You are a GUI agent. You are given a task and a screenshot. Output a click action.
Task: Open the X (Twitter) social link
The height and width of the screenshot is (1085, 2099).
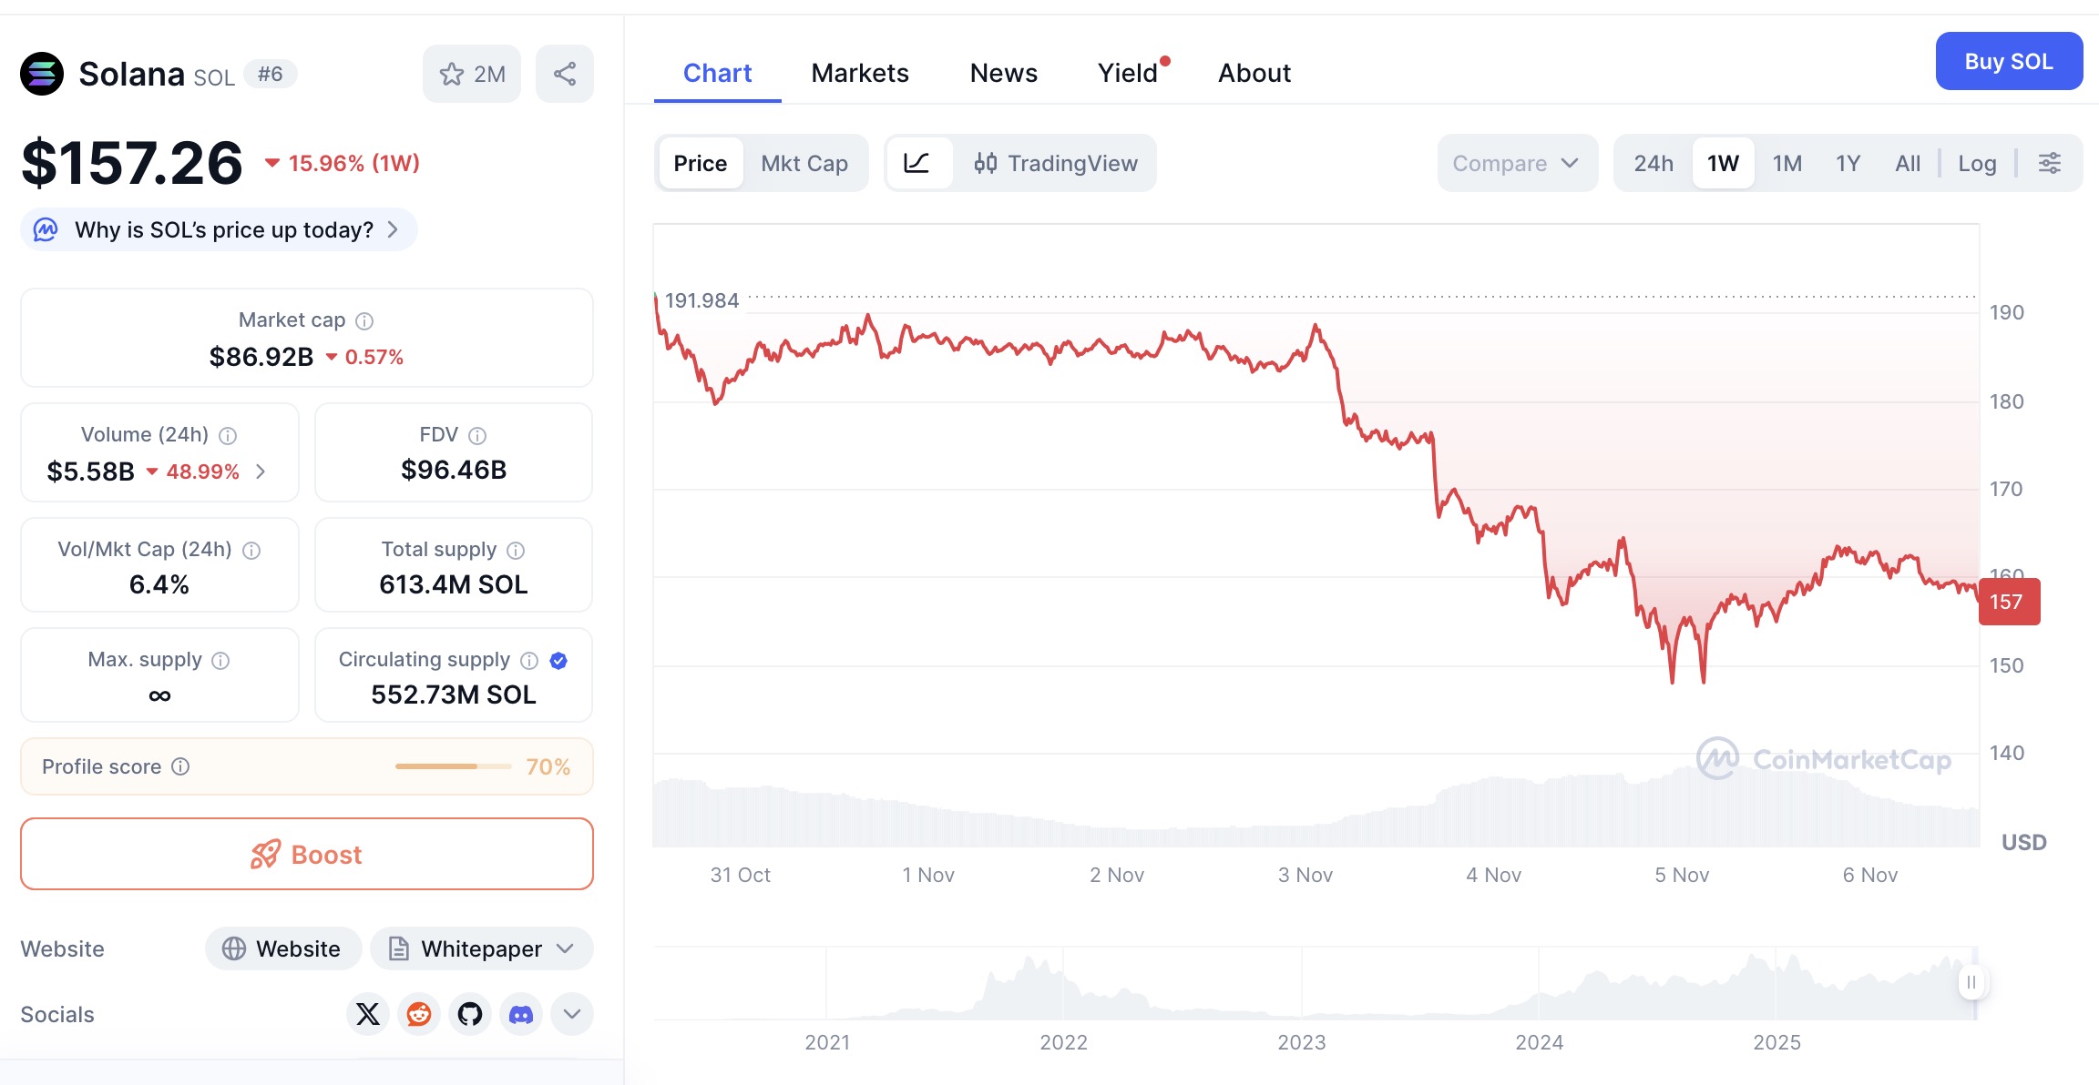(368, 1014)
